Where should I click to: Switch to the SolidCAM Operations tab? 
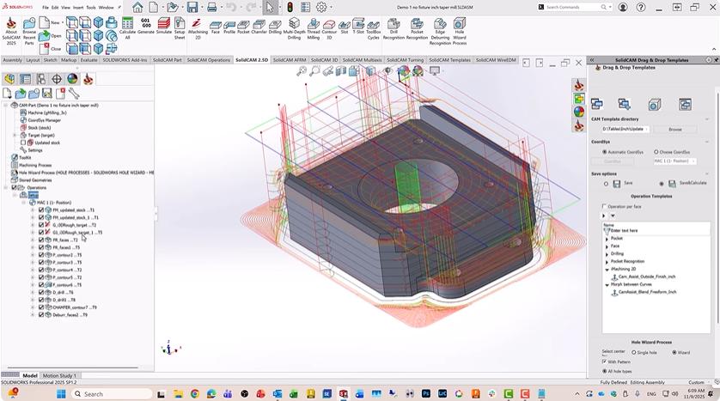pyautogui.click(x=209, y=60)
